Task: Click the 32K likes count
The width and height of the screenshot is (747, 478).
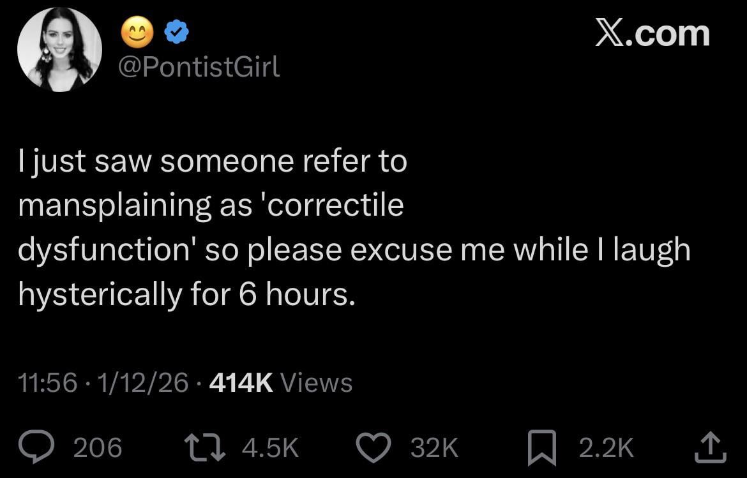Action: click(434, 447)
